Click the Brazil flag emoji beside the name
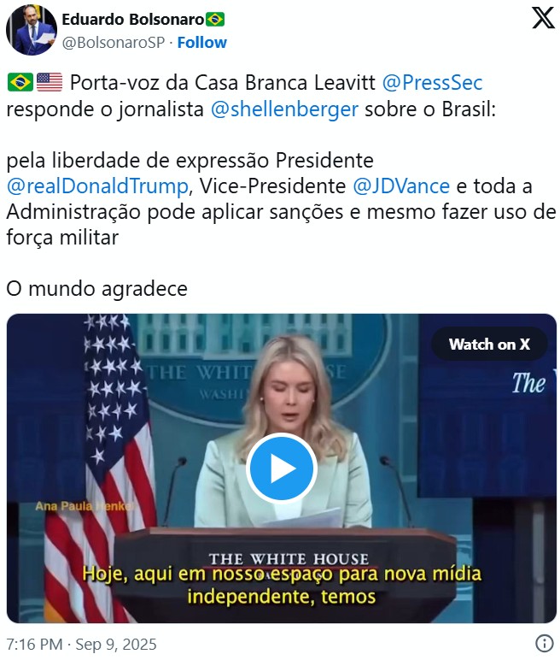This screenshot has width=560, height=660. pos(215,20)
